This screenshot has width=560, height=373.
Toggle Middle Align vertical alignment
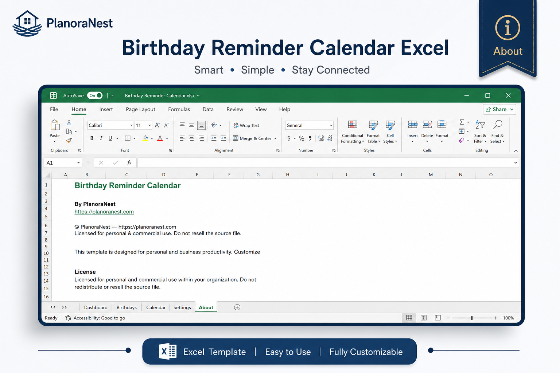pos(191,125)
